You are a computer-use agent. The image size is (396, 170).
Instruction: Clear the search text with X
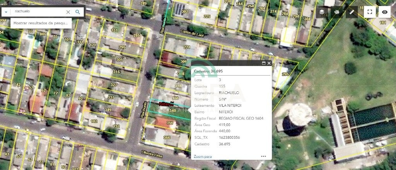pos(68,12)
